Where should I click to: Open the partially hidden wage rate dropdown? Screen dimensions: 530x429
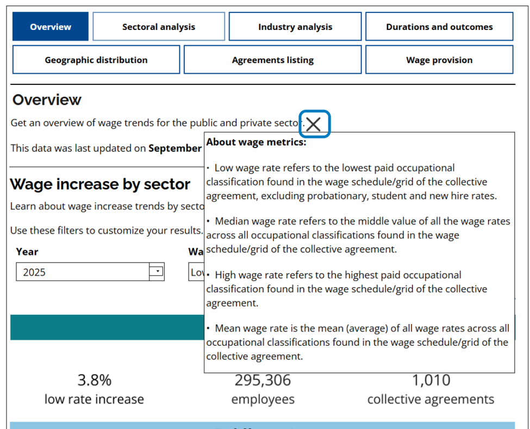(196, 272)
